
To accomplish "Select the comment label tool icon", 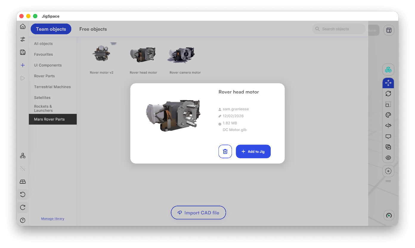I will point(388,137).
